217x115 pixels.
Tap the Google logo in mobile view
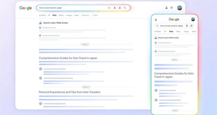click(x=174, y=19)
